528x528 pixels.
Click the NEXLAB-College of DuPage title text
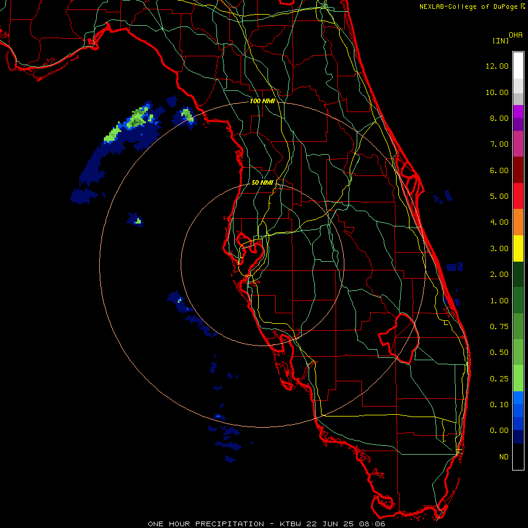468,6
